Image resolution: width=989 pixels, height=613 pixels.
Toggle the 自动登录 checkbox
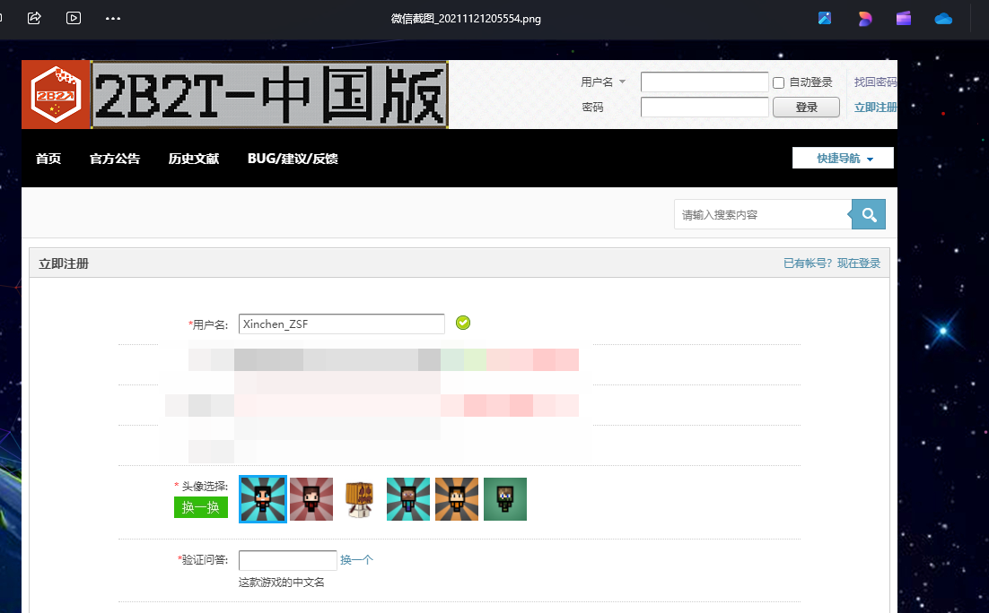click(x=778, y=82)
